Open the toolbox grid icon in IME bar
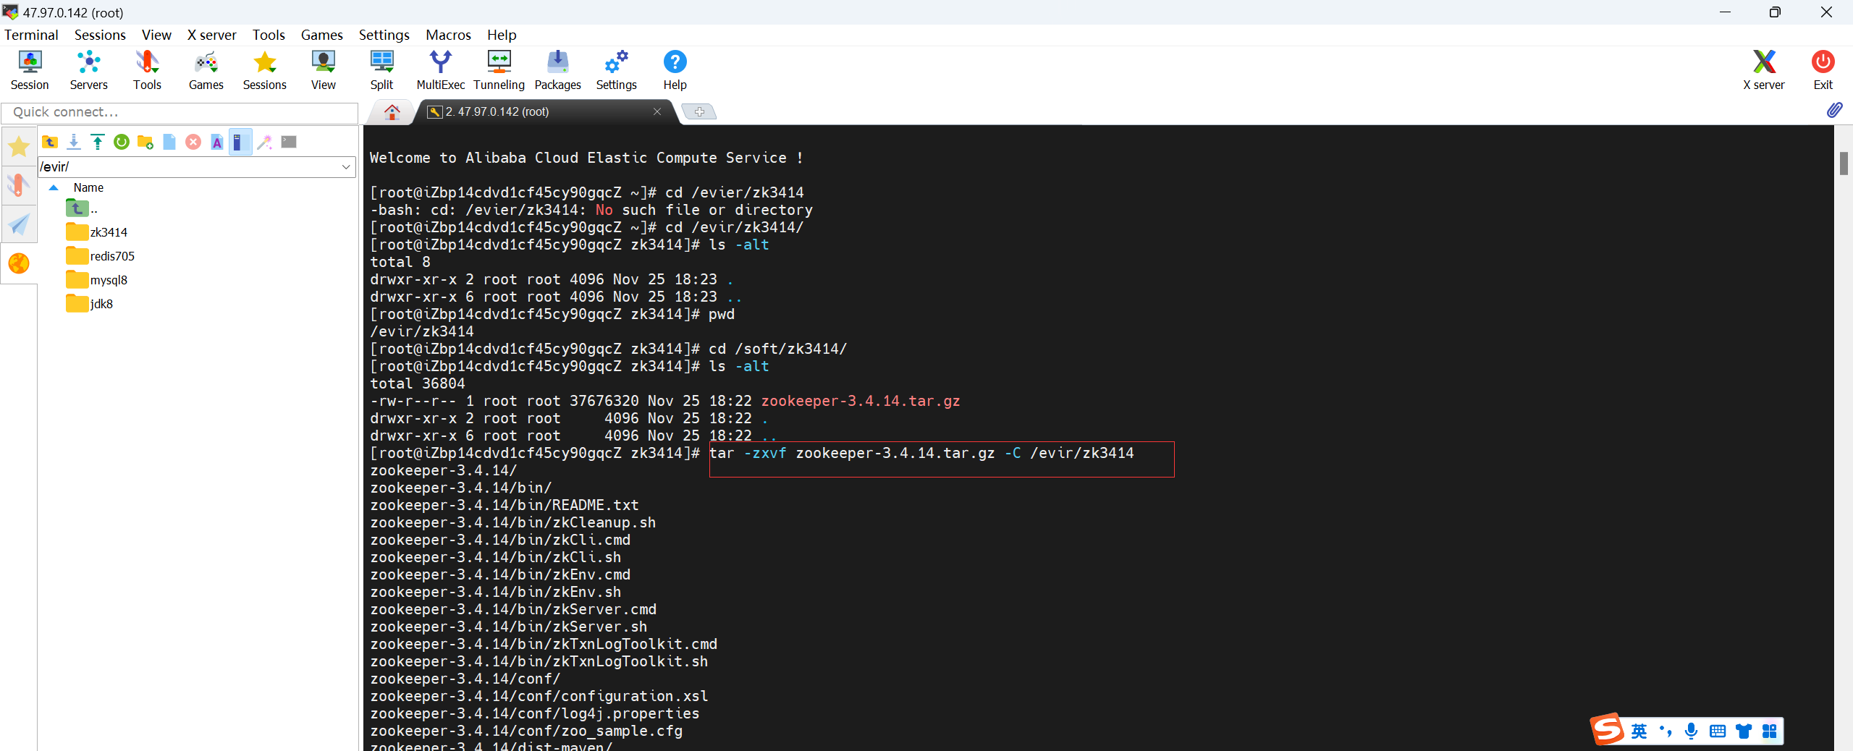The width and height of the screenshot is (1853, 751). click(1770, 731)
